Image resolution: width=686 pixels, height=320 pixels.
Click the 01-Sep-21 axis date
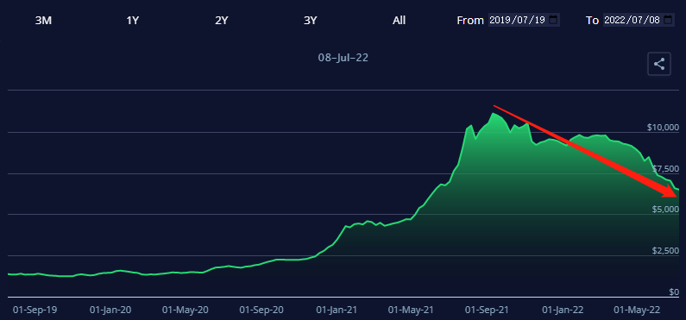pyautogui.click(x=487, y=310)
